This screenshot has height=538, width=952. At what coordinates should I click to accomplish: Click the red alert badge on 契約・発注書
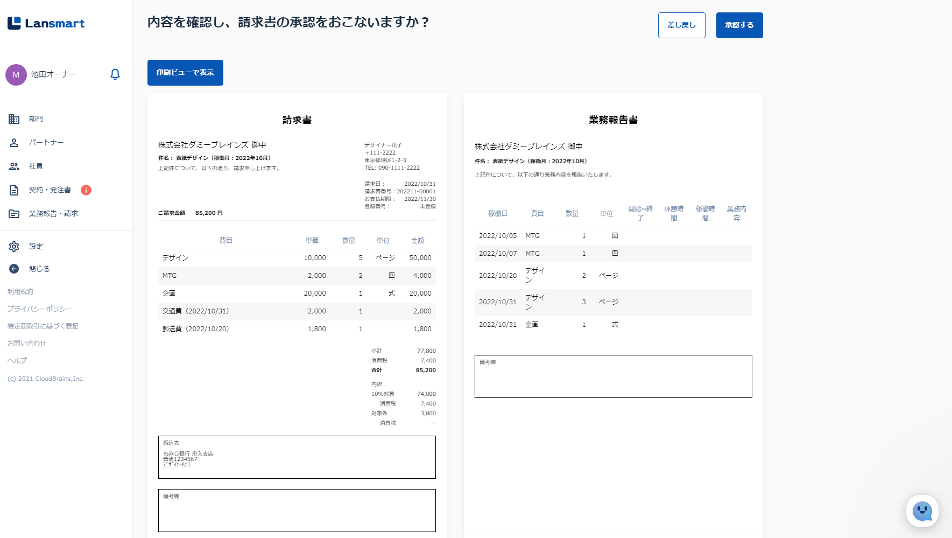[x=86, y=190]
